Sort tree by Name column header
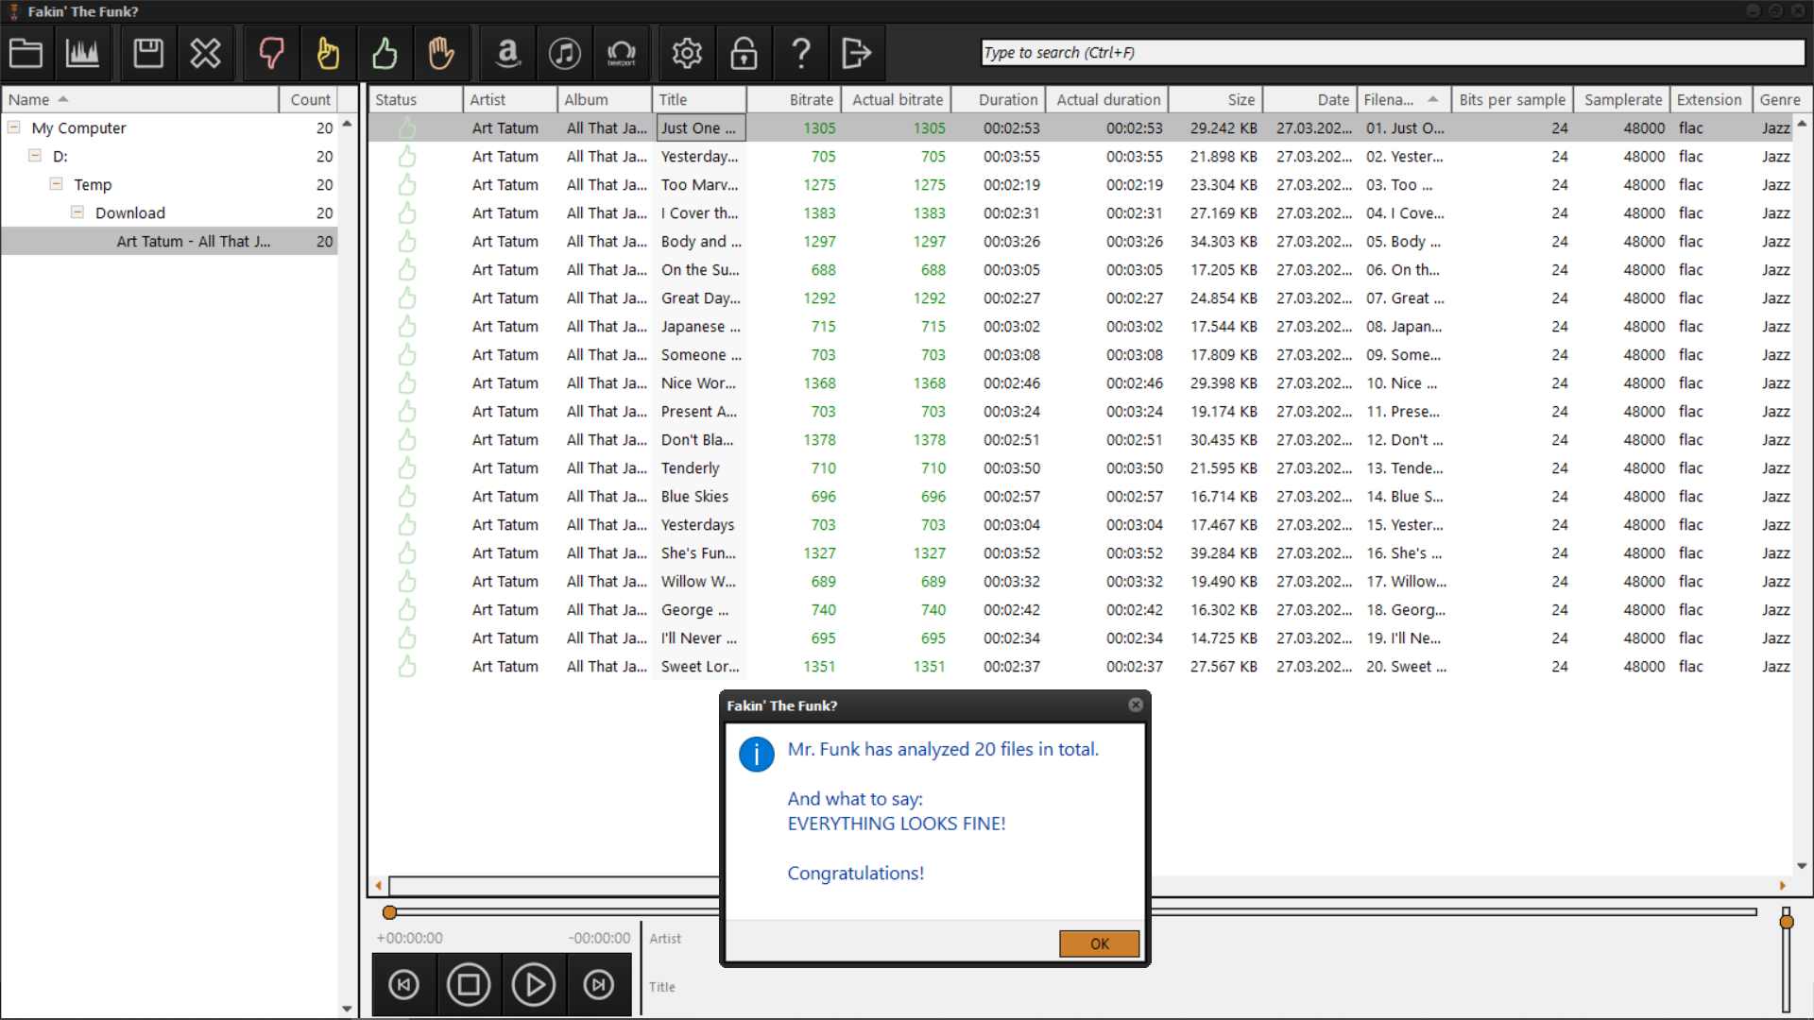The height and width of the screenshot is (1020, 1814). coord(140,99)
